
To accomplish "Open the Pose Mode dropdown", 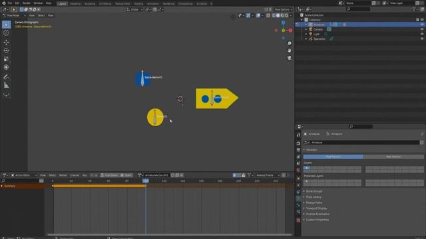I will click(14, 15).
